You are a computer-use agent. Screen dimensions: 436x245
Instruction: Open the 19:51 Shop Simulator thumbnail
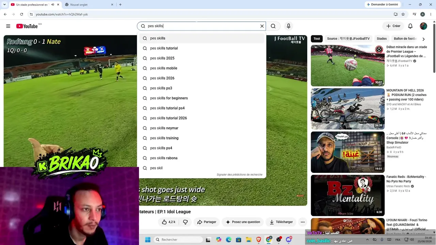pos(347,152)
